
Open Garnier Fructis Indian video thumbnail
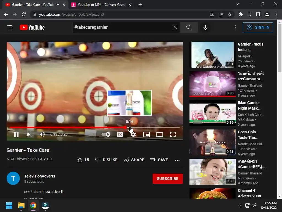point(212,55)
